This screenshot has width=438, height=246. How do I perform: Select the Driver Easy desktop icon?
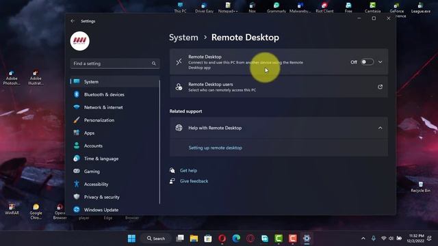(204, 8)
